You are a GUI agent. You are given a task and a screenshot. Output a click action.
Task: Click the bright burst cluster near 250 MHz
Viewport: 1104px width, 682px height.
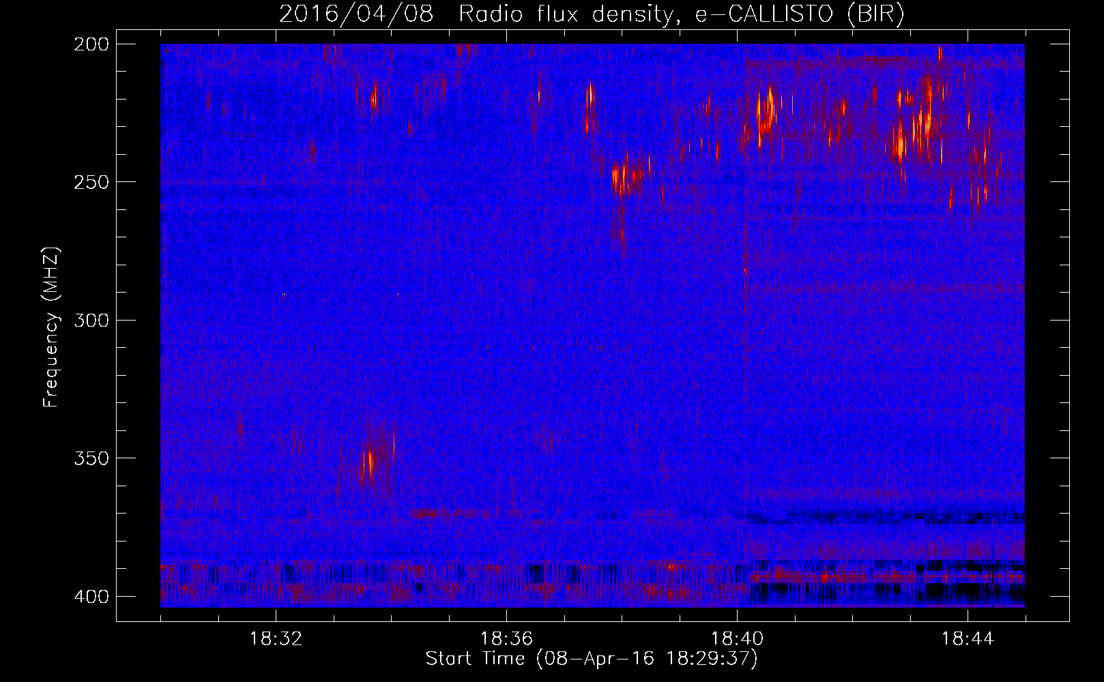[626, 179]
